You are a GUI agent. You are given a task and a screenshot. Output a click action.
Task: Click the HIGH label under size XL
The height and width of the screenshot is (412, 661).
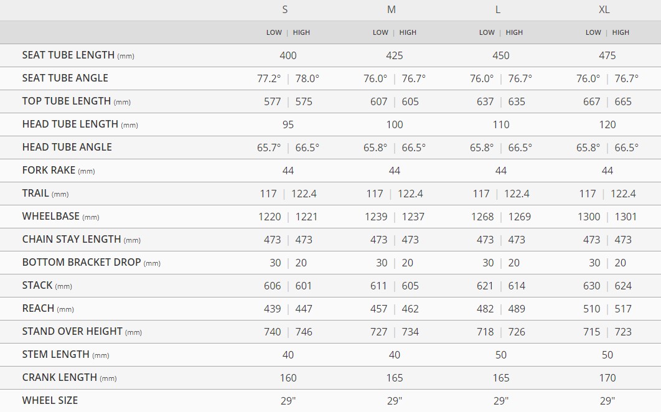pyautogui.click(x=621, y=32)
